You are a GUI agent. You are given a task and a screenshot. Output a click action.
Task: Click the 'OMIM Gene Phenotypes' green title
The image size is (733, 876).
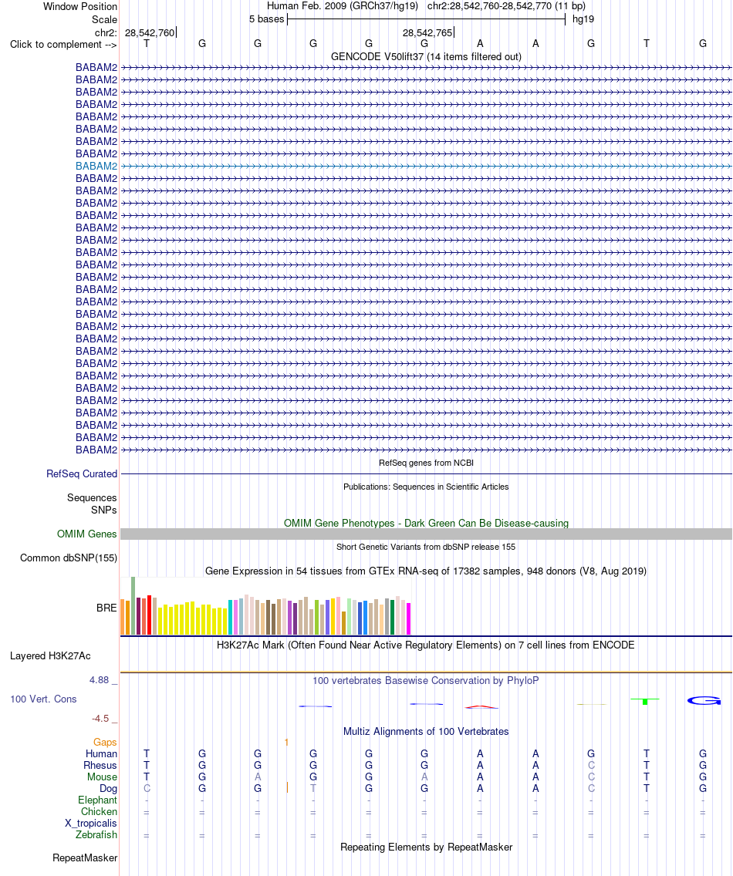[426, 524]
